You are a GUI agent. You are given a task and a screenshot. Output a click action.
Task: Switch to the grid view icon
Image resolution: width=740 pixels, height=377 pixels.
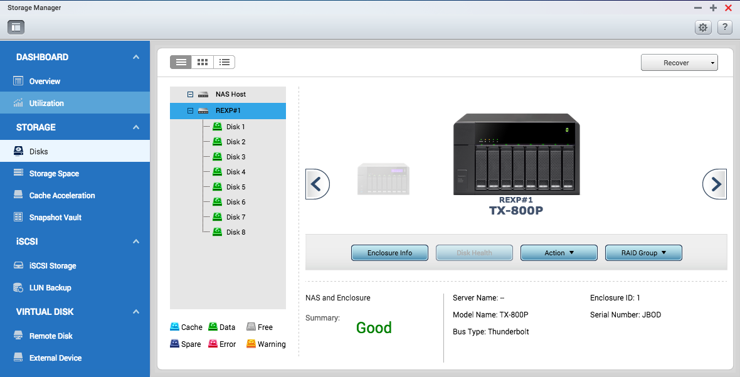tap(202, 62)
